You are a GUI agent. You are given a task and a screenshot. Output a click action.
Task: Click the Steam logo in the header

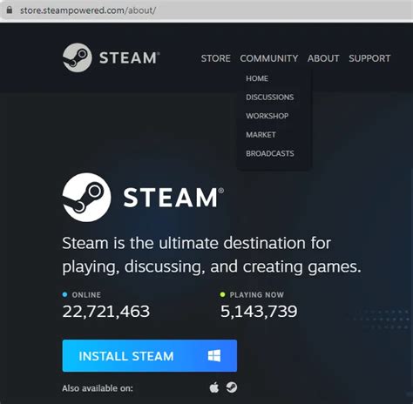pyautogui.click(x=111, y=57)
